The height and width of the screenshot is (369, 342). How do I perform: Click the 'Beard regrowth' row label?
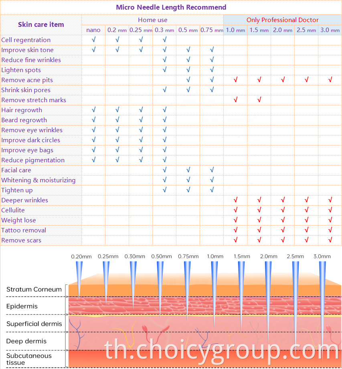[x=24, y=120]
